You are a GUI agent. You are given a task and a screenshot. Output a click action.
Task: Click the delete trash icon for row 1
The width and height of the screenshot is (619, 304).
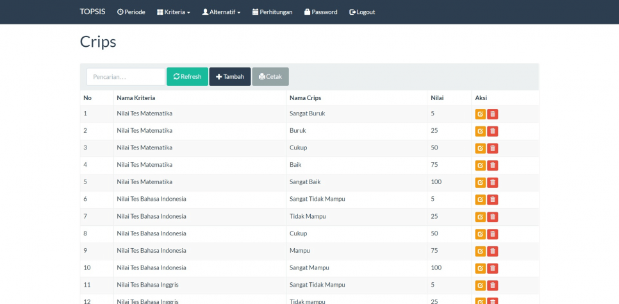[493, 114]
